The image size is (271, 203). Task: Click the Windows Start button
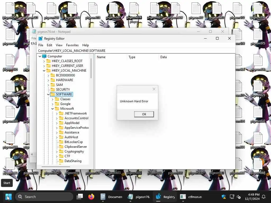[x=8, y=197]
